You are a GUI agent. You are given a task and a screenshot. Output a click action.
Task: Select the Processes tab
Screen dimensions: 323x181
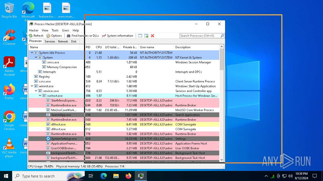pyautogui.click(x=36, y=41)
